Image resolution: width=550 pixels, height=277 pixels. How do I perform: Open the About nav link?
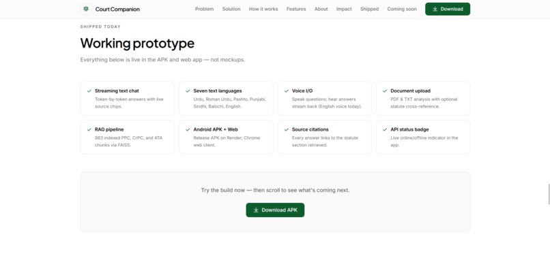pyautogui.click(x=321, y=9)
